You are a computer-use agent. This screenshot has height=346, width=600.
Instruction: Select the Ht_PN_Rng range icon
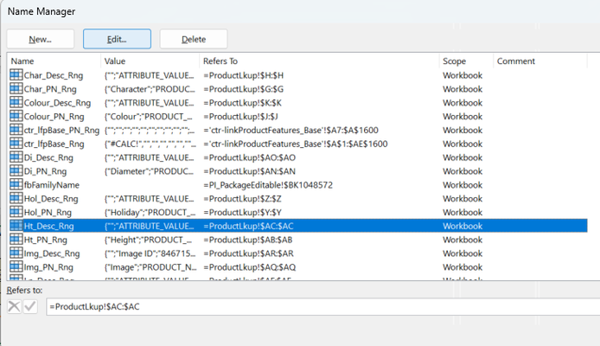coord(16,240)
